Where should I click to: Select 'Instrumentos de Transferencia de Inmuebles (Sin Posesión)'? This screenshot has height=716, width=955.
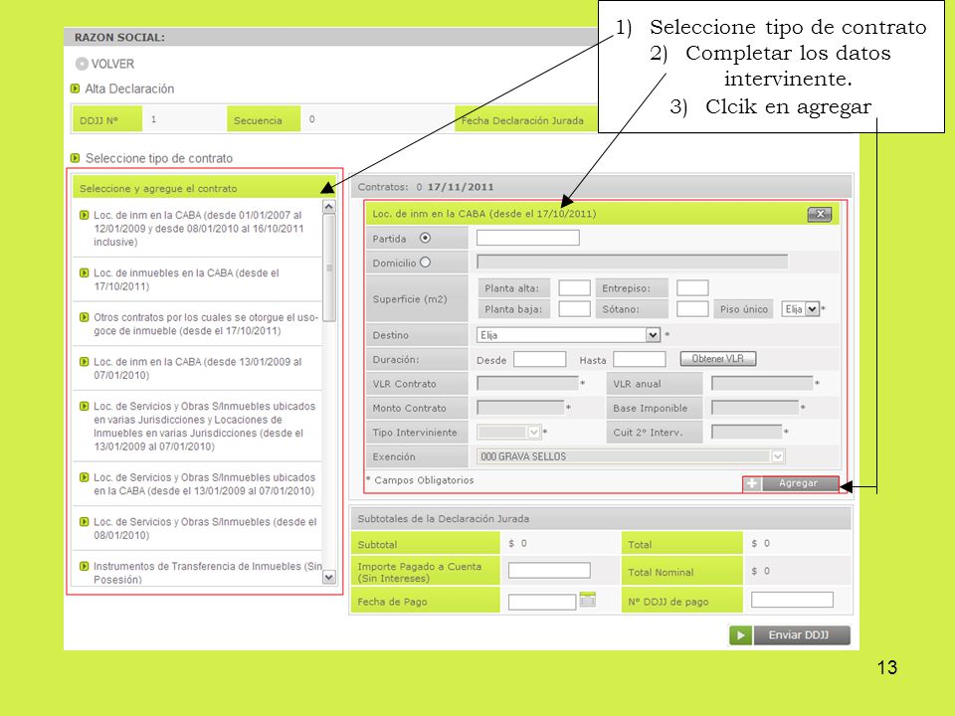click(x=208, y=573)
